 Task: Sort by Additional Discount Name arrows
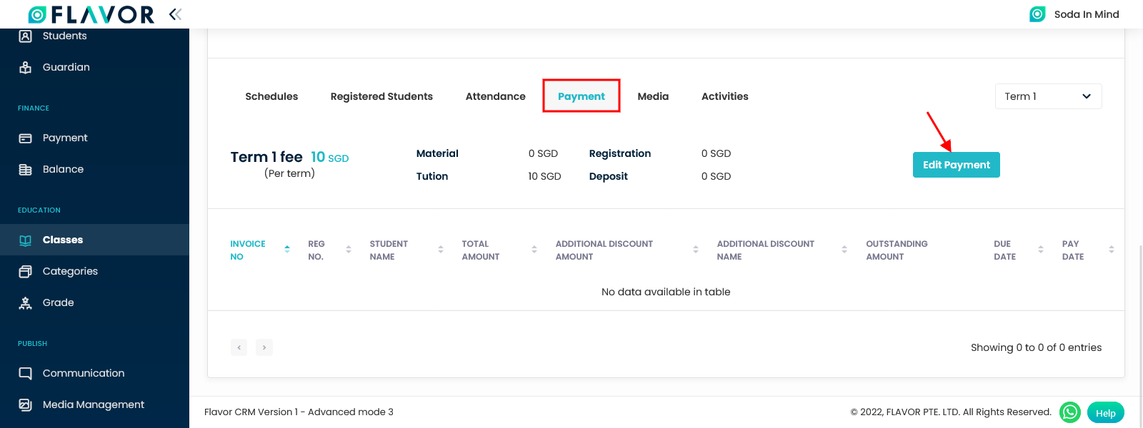pyautogui.click(x=844, y=250)
